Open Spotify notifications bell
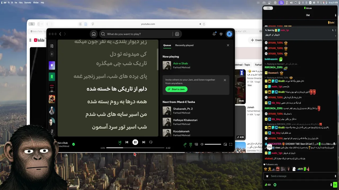 coord(214,34)
